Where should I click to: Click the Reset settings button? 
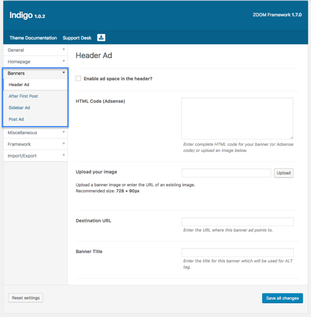[25, 298]
